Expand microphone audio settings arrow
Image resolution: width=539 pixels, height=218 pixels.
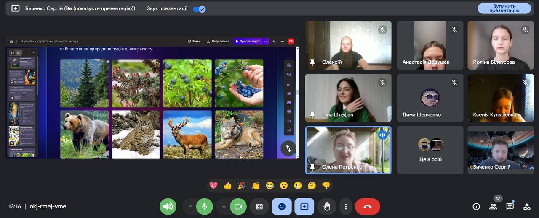[x=190, y=207]
